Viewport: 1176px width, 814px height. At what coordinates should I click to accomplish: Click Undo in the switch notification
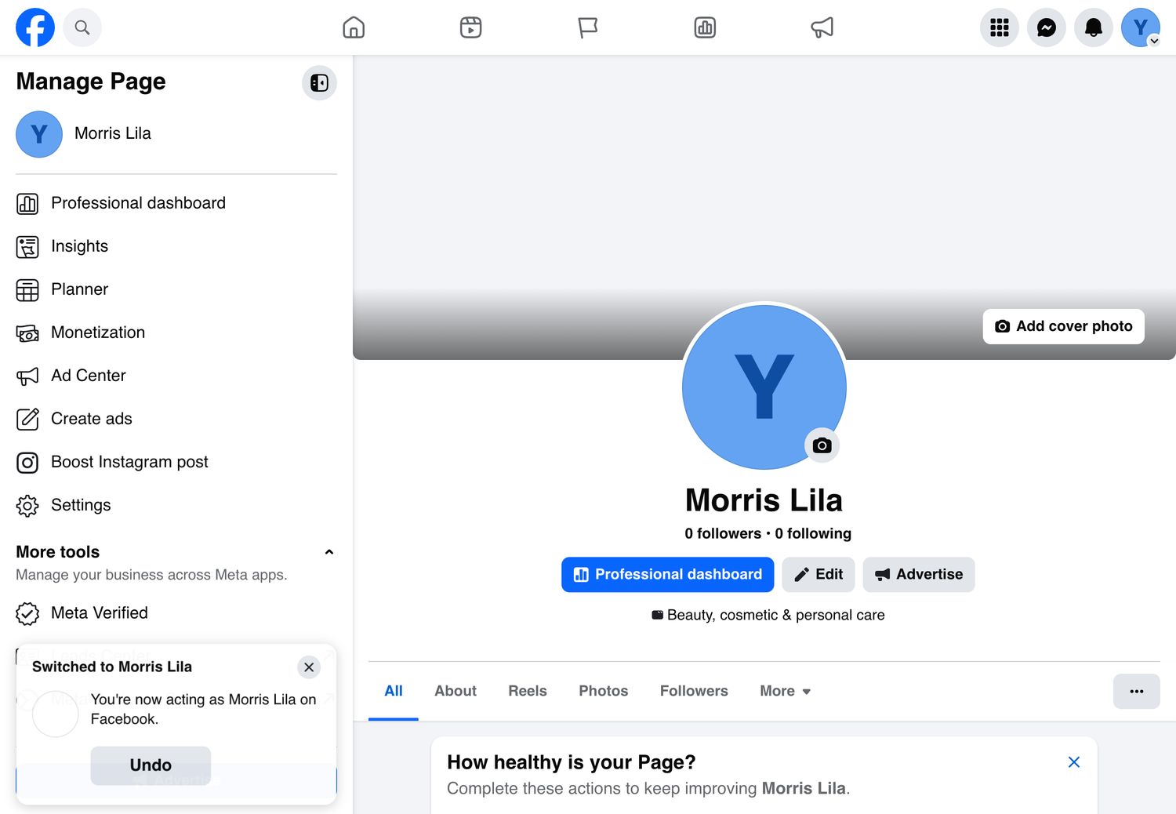coord(151,765)
